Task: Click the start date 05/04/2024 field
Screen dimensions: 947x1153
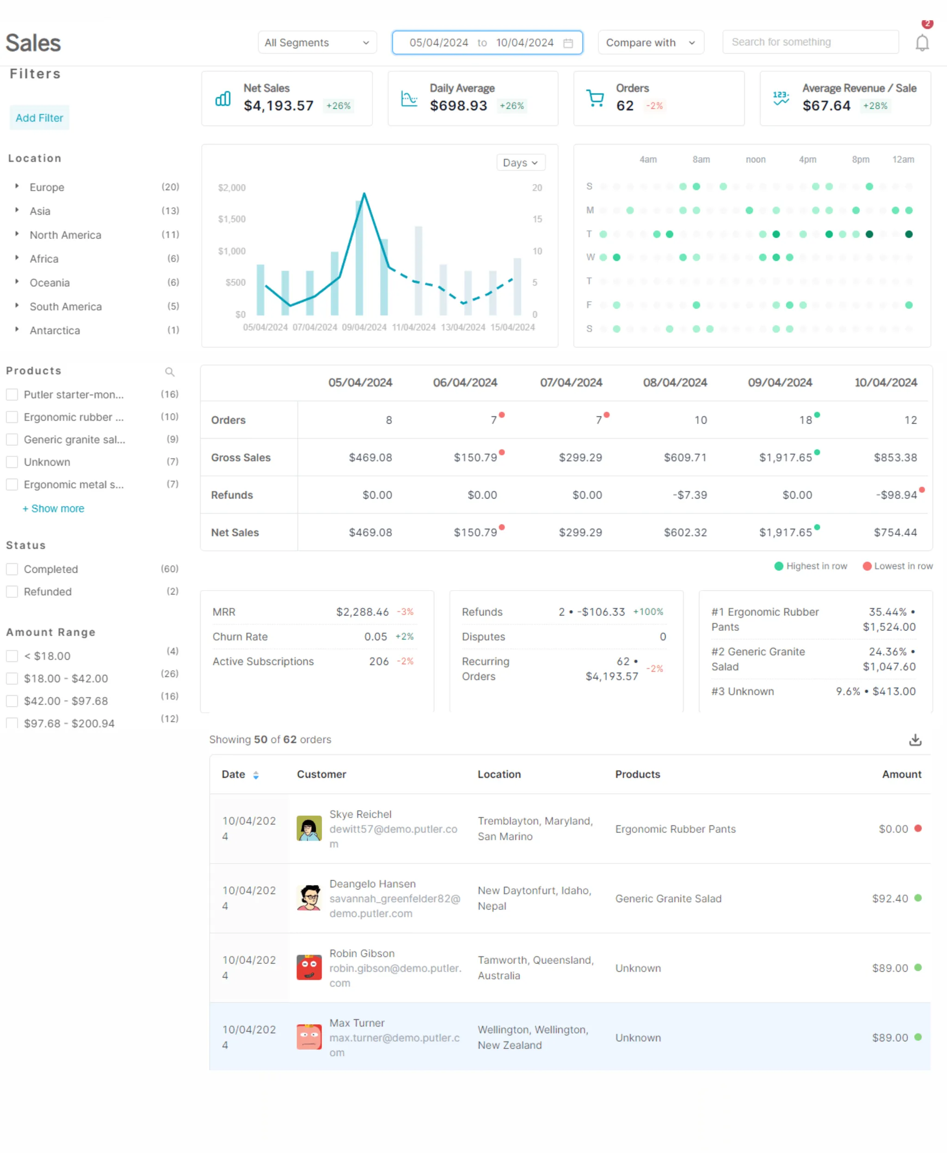Action: tap(438, 43)
